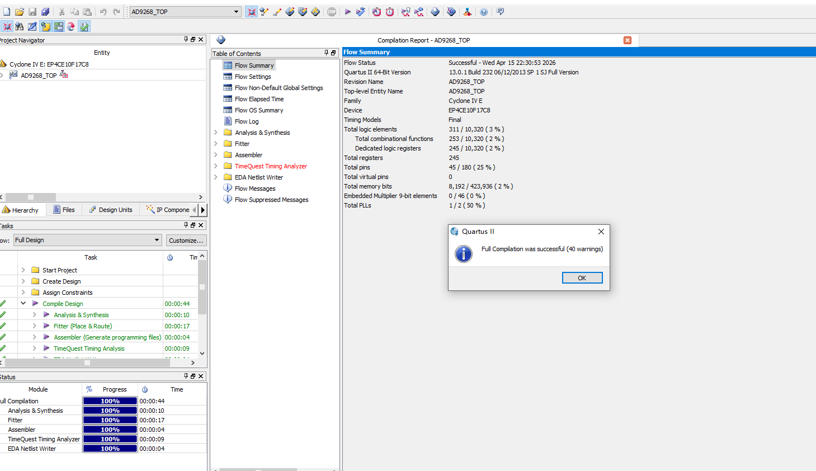
Task: Expand the Analysis & Synthesis report folder
Action: 216,133
